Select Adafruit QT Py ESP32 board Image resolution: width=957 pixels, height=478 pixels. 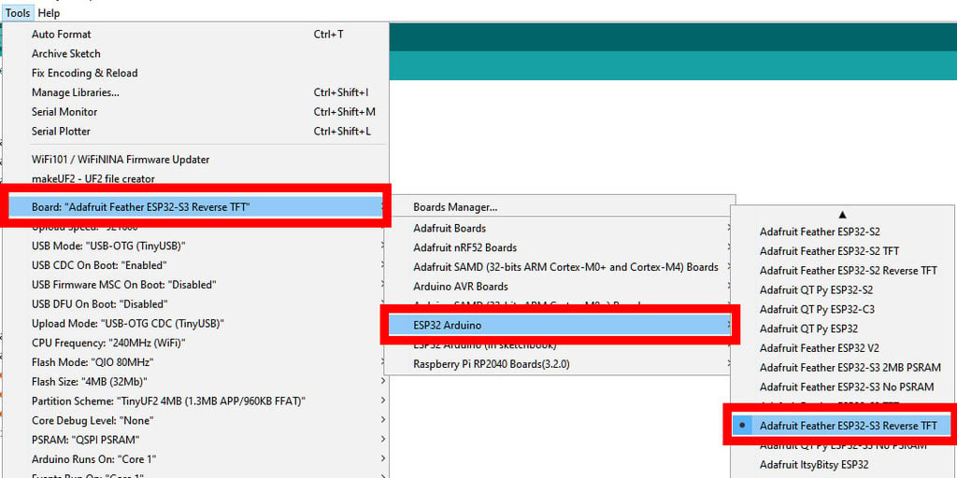coord(842,329)
